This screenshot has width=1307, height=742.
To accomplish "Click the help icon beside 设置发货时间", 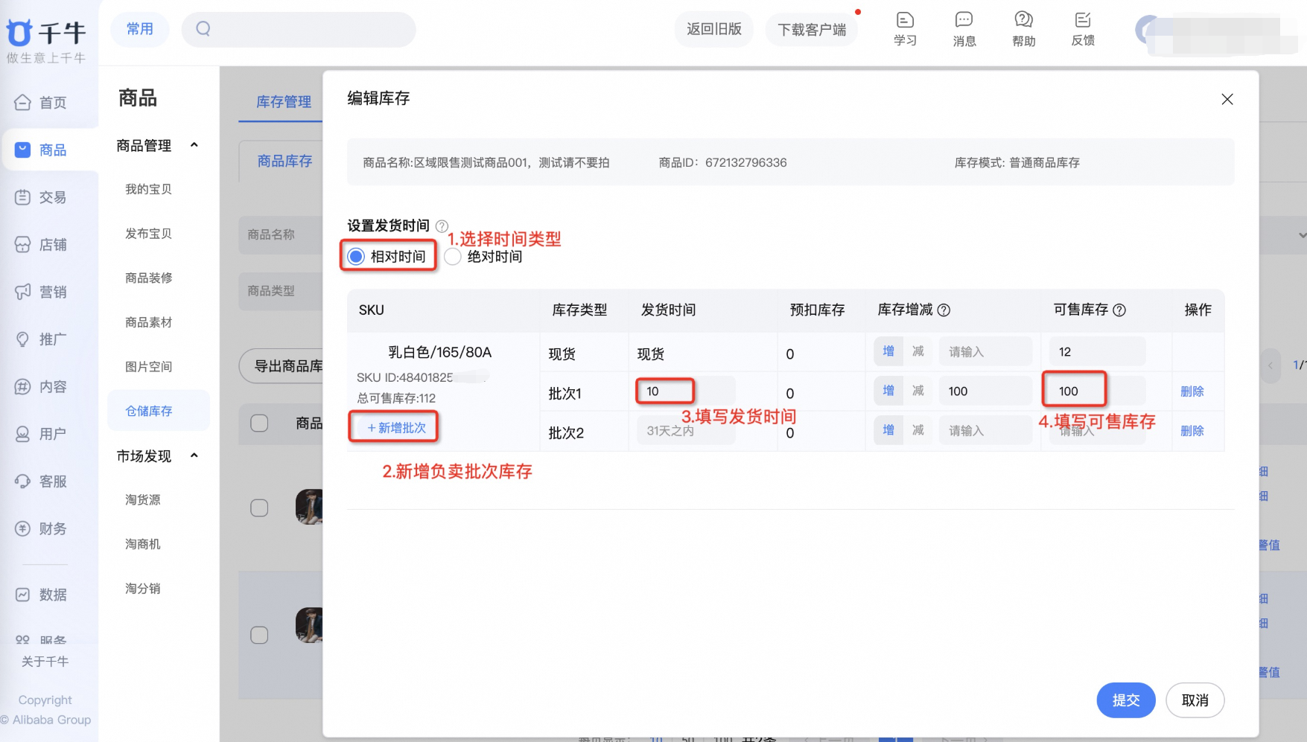I will (442, 226).
